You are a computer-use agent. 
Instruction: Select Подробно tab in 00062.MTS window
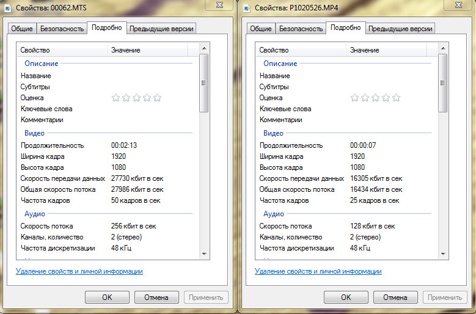click(107, 27)
